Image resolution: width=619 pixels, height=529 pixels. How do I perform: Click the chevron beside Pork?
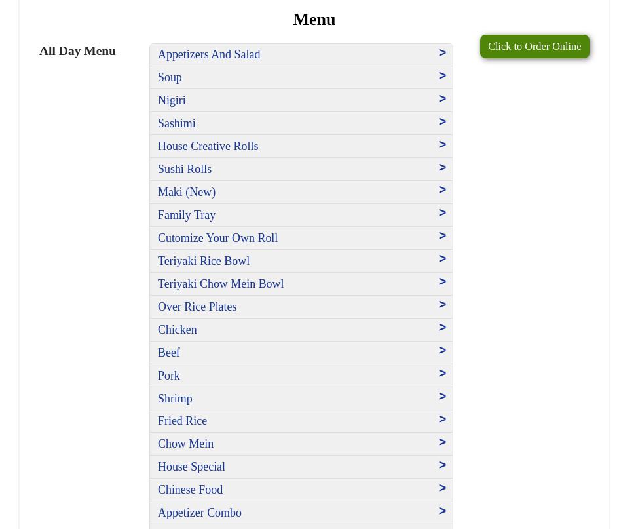pos(442,374)
